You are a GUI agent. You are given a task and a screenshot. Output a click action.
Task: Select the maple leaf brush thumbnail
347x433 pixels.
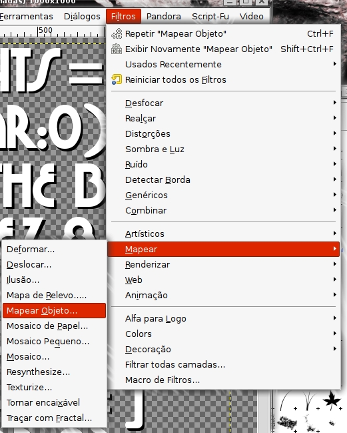pyautogui.click(x=331, y=400)
